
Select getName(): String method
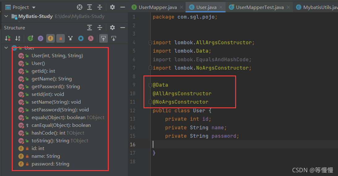pyautogui.click(x=51, y=79)
